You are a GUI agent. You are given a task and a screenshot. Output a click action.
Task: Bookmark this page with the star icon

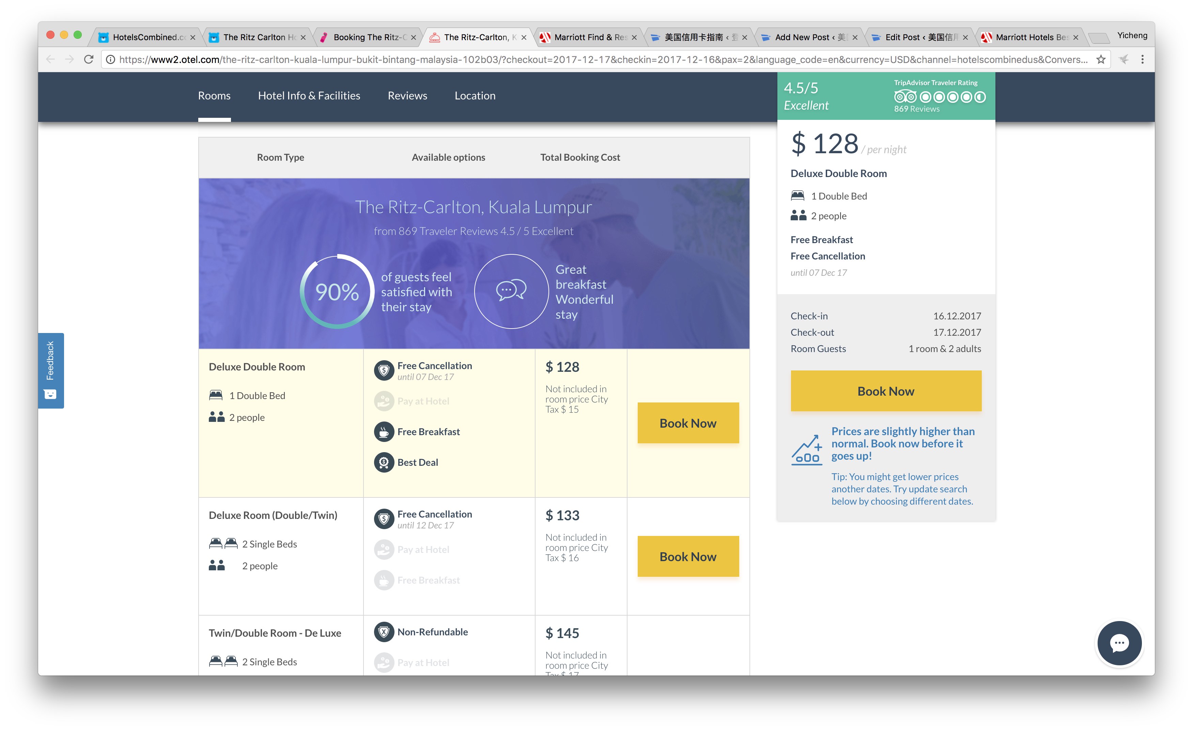coord(1101,60)
